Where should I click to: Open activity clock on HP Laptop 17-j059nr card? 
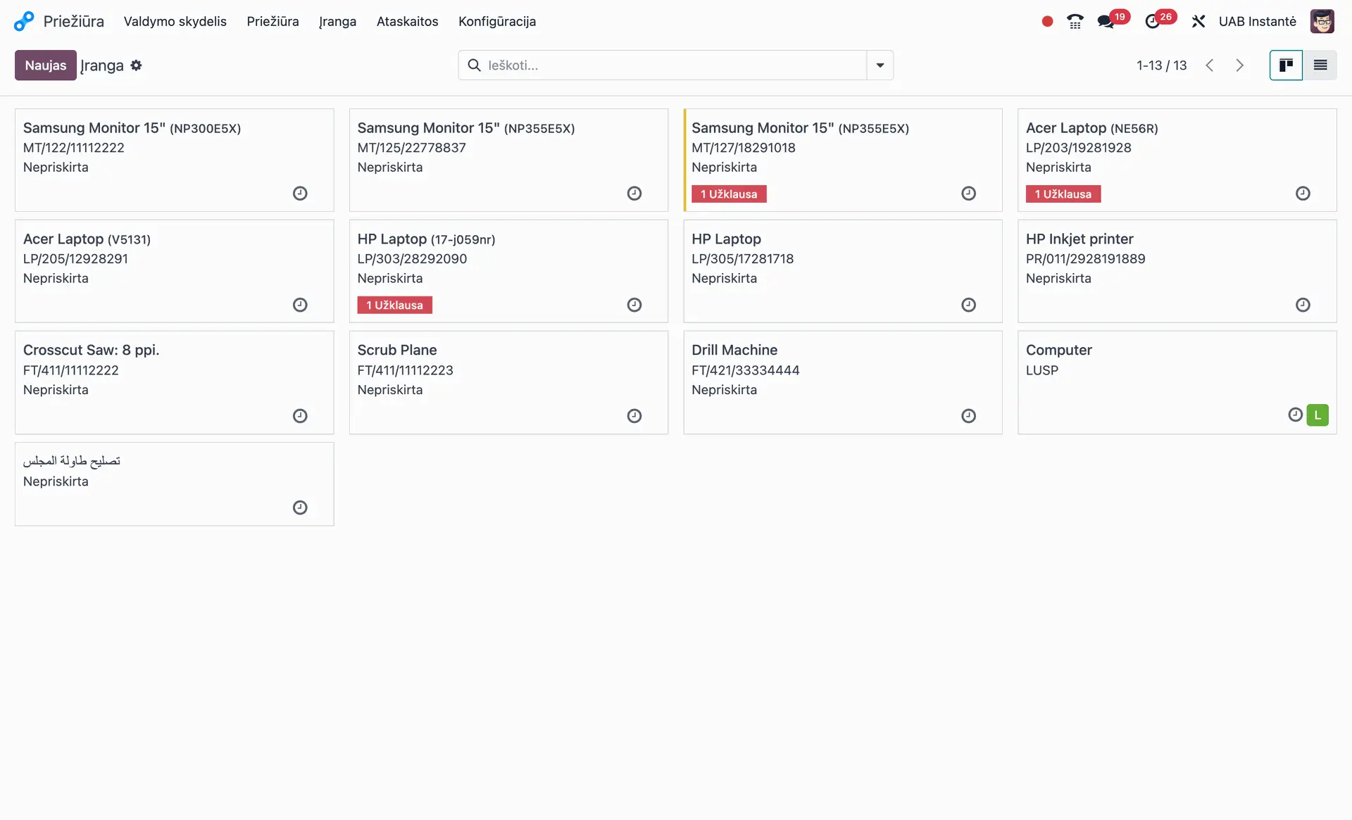pos(634,305)
